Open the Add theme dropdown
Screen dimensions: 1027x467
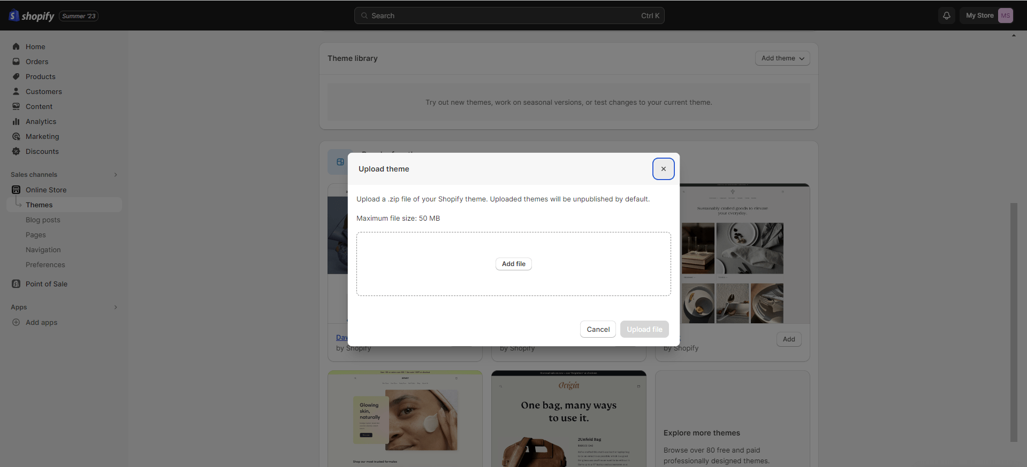782,58
